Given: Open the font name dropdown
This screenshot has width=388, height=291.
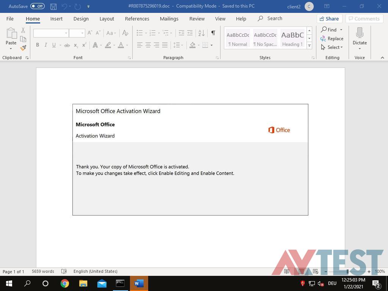Looking at the screenshot, I should [x=66, y=33].
